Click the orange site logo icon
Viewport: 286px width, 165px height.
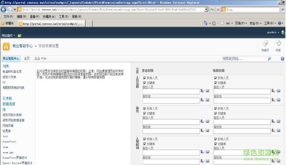click(x=6, y=47)
